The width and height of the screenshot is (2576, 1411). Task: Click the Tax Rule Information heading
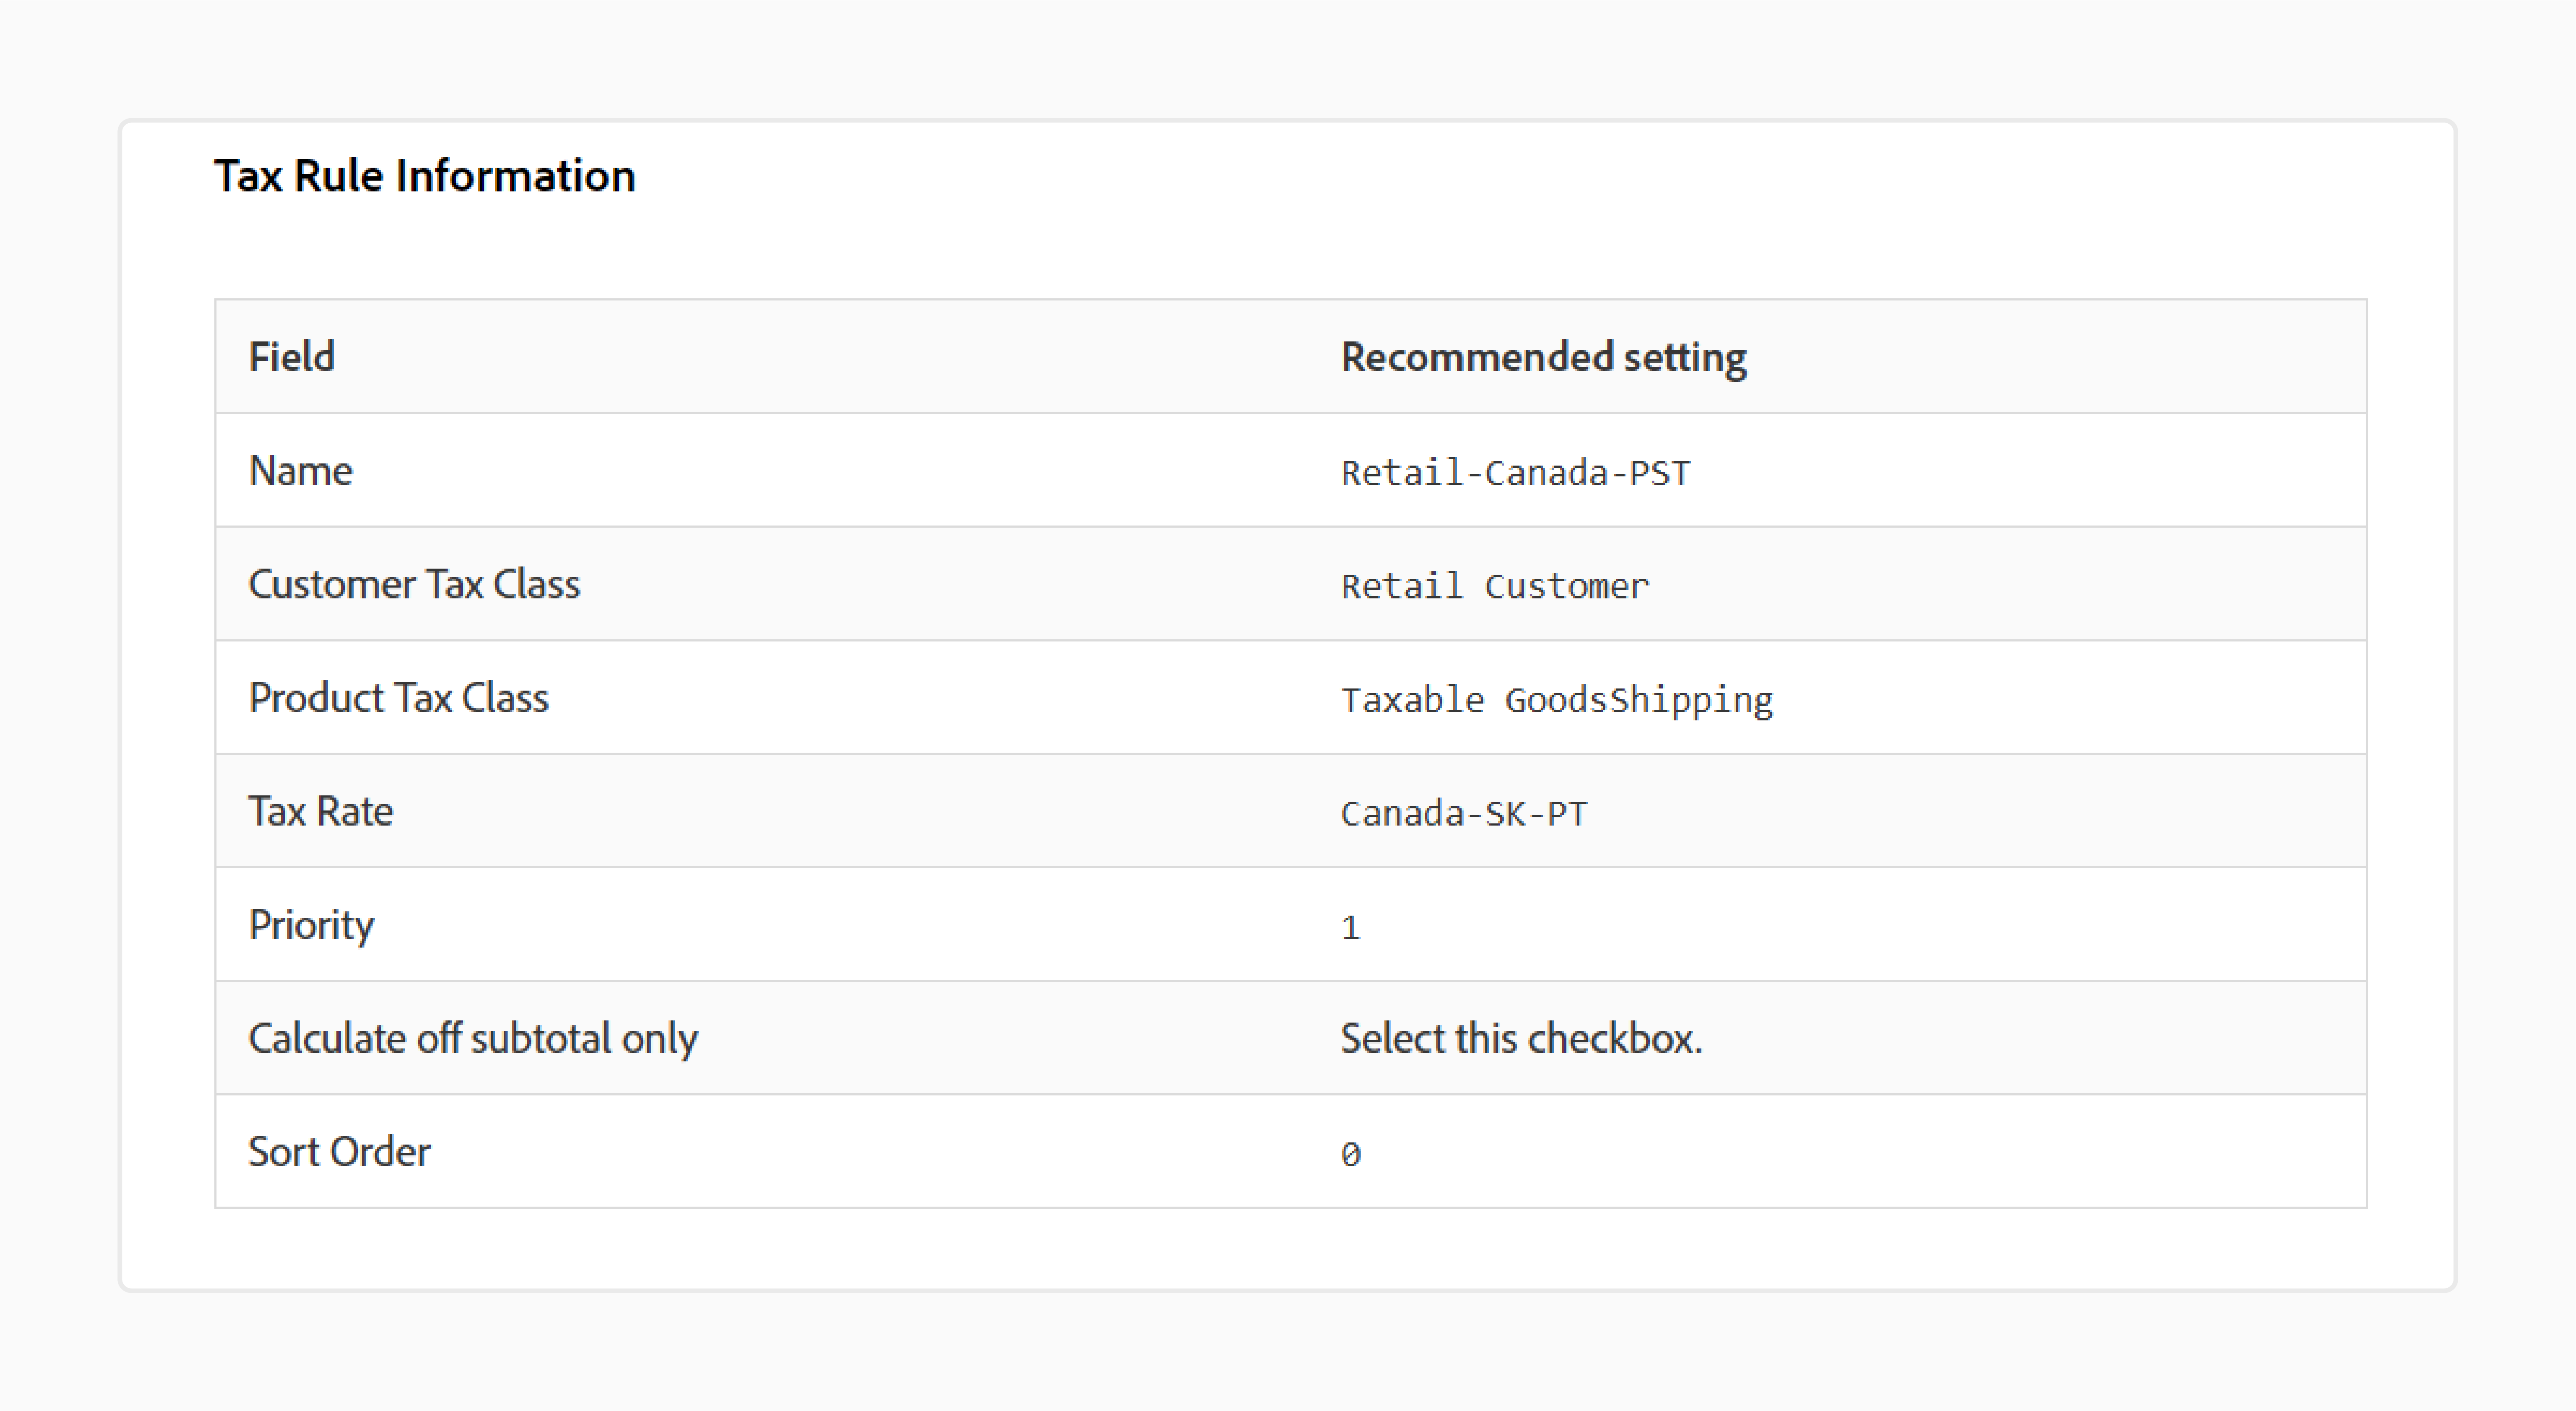(424, 176)
